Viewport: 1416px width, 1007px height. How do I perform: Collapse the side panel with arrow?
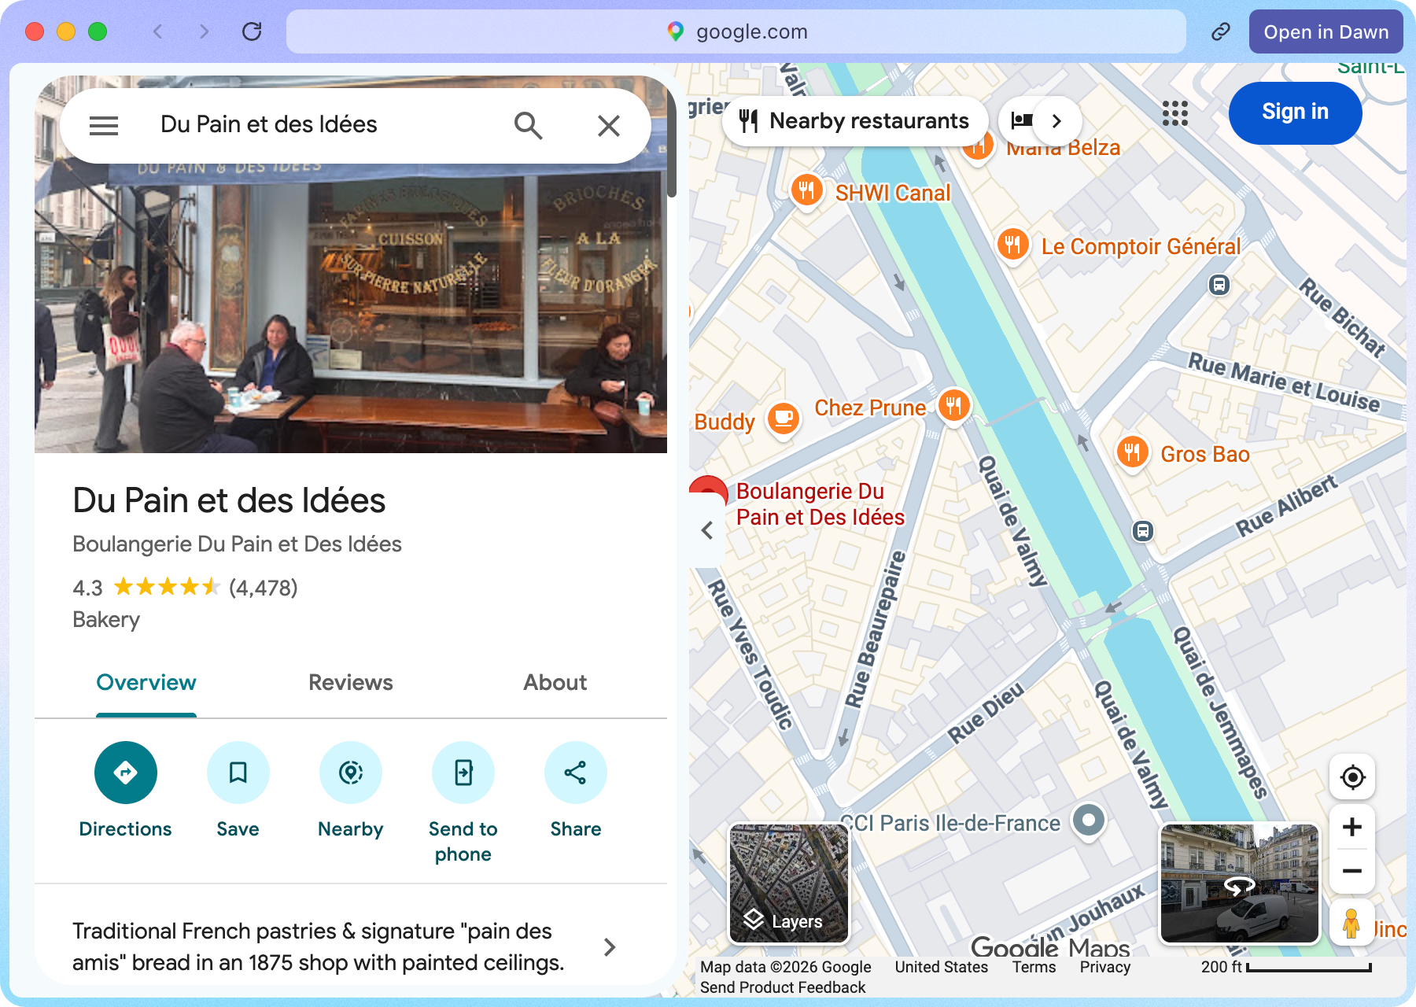[x=707, y=530]
